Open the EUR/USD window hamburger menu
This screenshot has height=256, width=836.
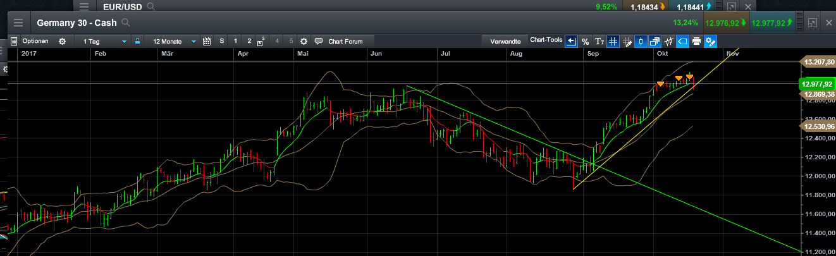pos(84,6)
